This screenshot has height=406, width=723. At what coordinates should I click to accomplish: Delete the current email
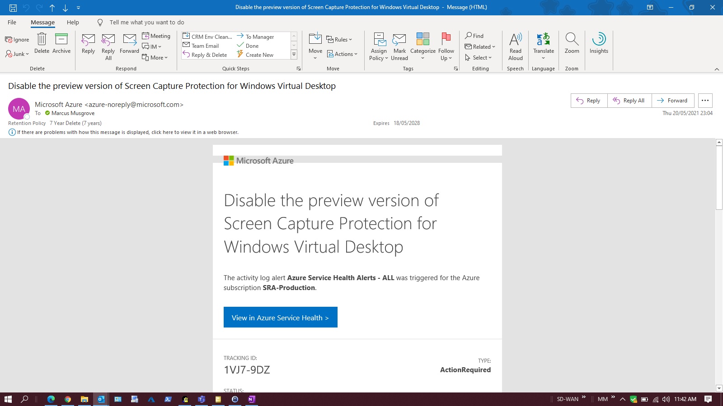pyautogui.click(x=42, y=45)
